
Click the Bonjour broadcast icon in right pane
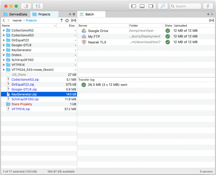pos(211,20)
